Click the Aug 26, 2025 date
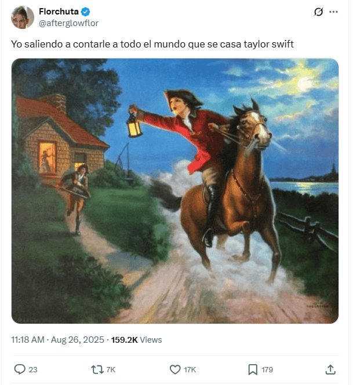This screenshot has width=353, height=385. pos(78,340)
